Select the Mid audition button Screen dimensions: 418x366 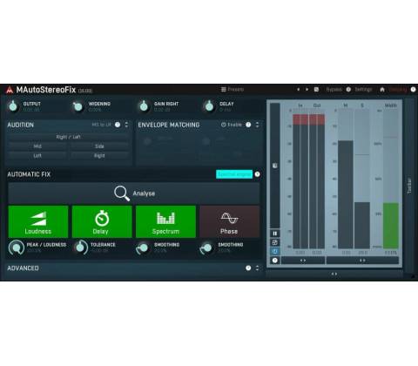(x=37, y=146)
